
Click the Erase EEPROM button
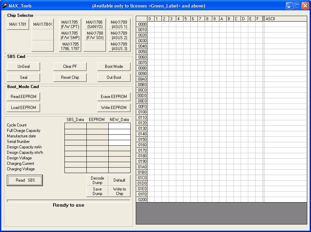[x=114, y=97]
